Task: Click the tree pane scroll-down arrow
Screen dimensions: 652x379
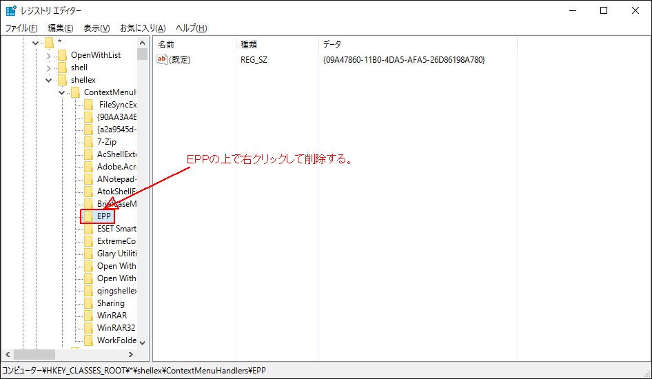Action: 143,342
